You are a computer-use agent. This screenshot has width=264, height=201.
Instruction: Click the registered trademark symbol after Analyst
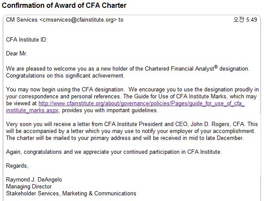coord(216,67)
